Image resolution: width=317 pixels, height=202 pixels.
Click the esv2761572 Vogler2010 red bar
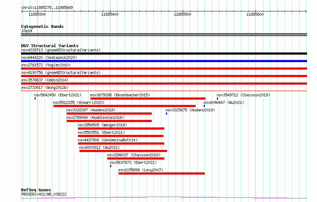point(164,69)
